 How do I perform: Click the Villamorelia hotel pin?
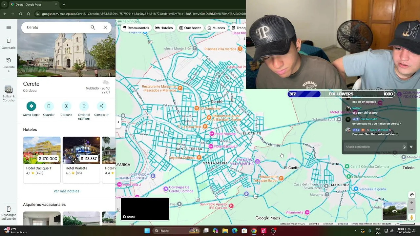click(x=307, y=212)
